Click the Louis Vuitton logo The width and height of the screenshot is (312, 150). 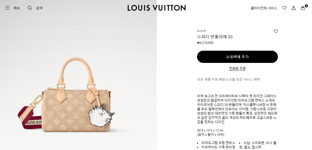pyautogui.click(x=157, y=8)
